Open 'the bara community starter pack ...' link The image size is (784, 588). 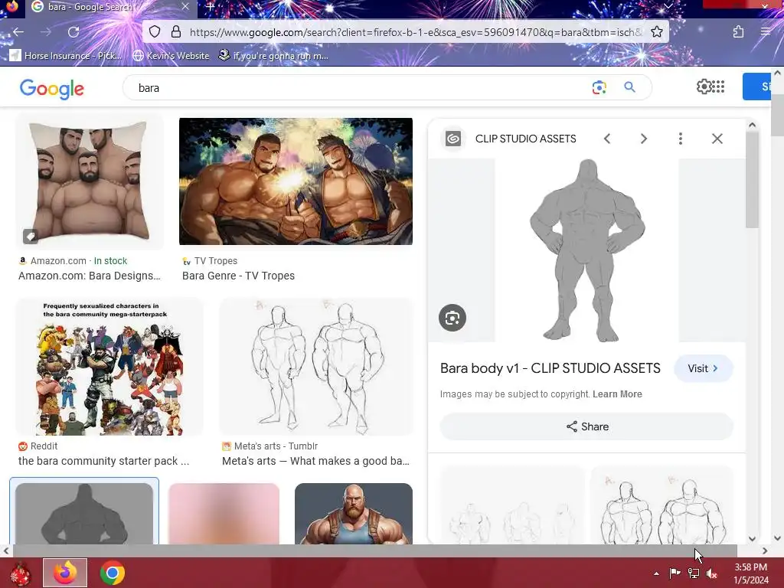[x=104, y=460]
